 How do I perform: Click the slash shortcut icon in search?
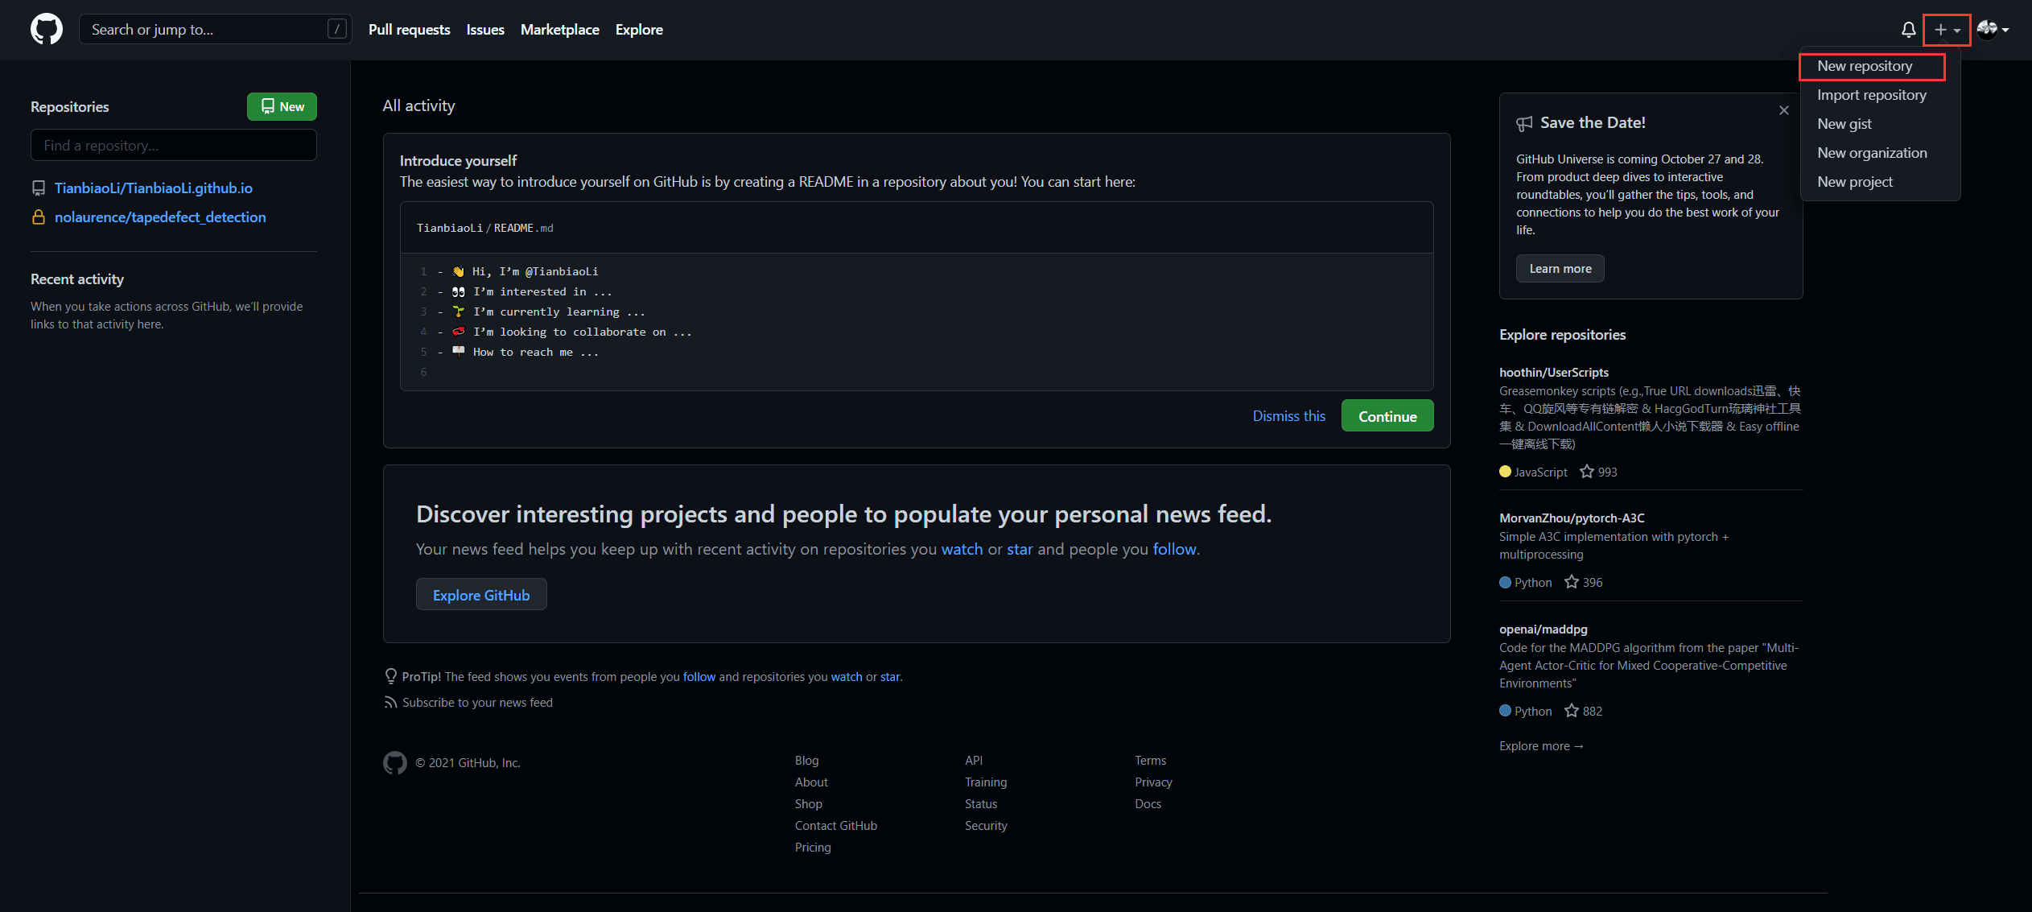(337, 29)
